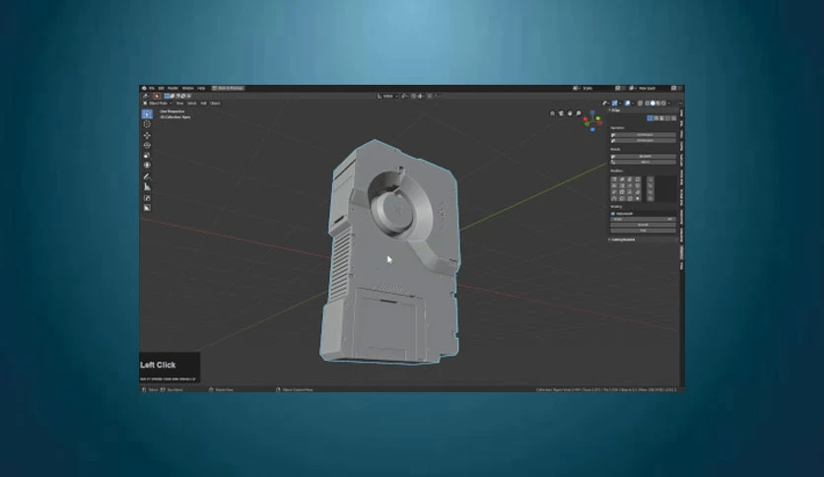
Task: Toggle X-ray mode in viewport header
Action: 640,102
